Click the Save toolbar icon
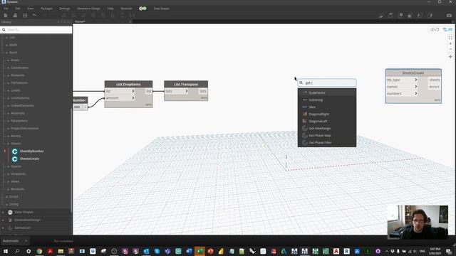This screenshot has width=456, height=256. 25,16
